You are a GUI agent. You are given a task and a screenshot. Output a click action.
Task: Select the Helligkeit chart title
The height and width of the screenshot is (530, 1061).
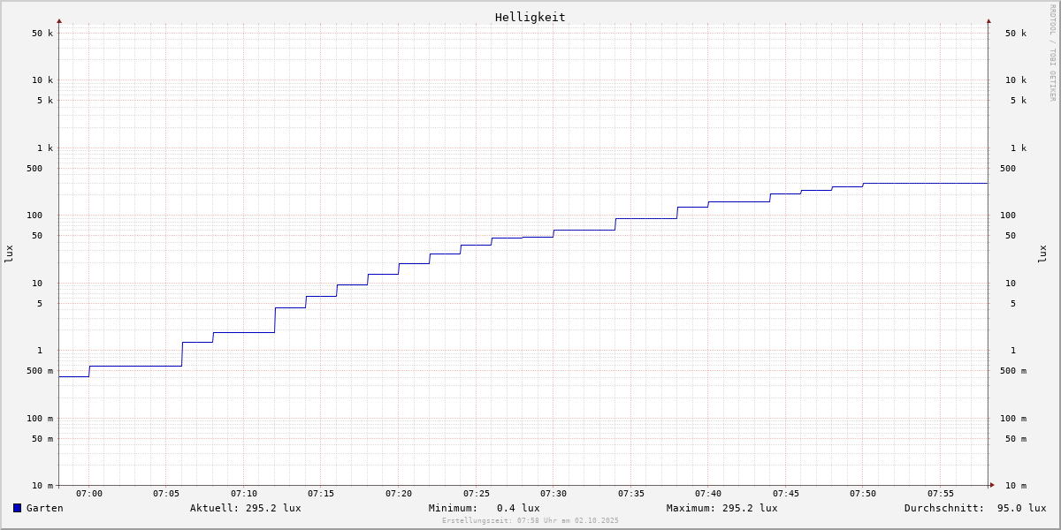[530, 17]
